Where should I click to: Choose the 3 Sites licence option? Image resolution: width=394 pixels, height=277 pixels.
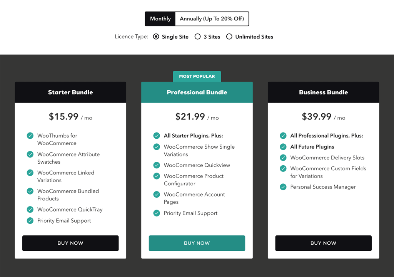[198, 37]
